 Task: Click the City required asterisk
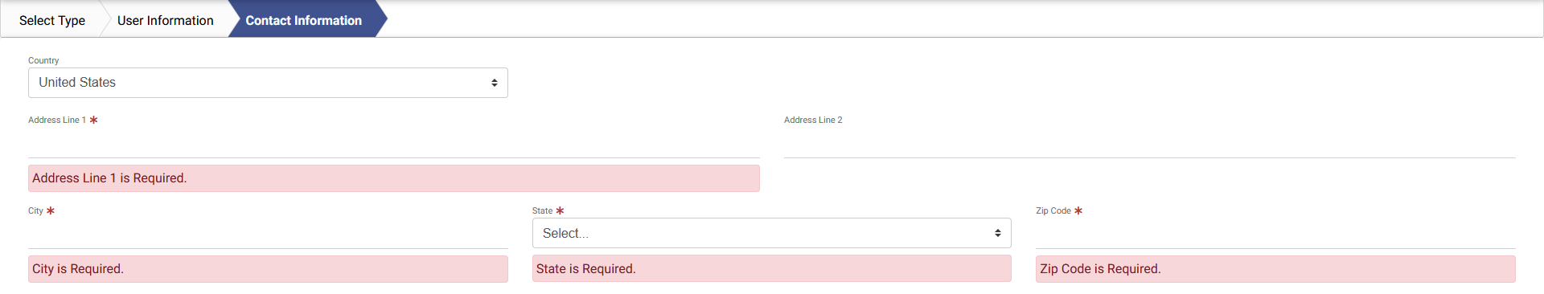tap(51, 210)
